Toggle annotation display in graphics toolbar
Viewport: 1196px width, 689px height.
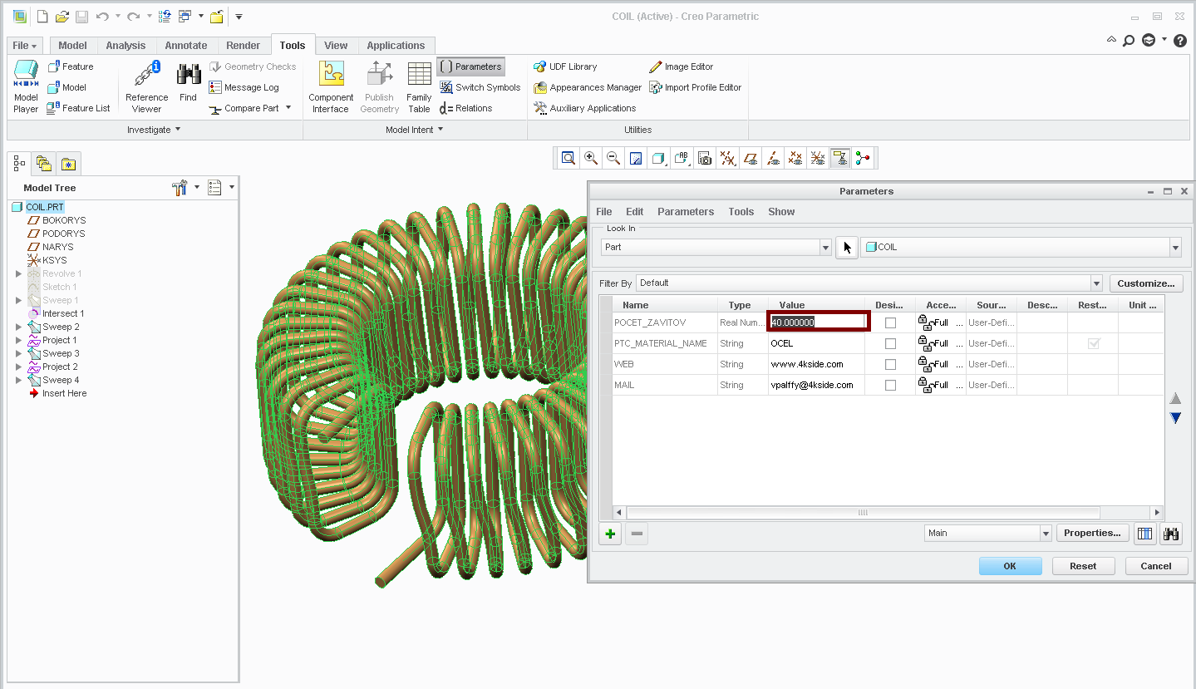pos(840,158)
